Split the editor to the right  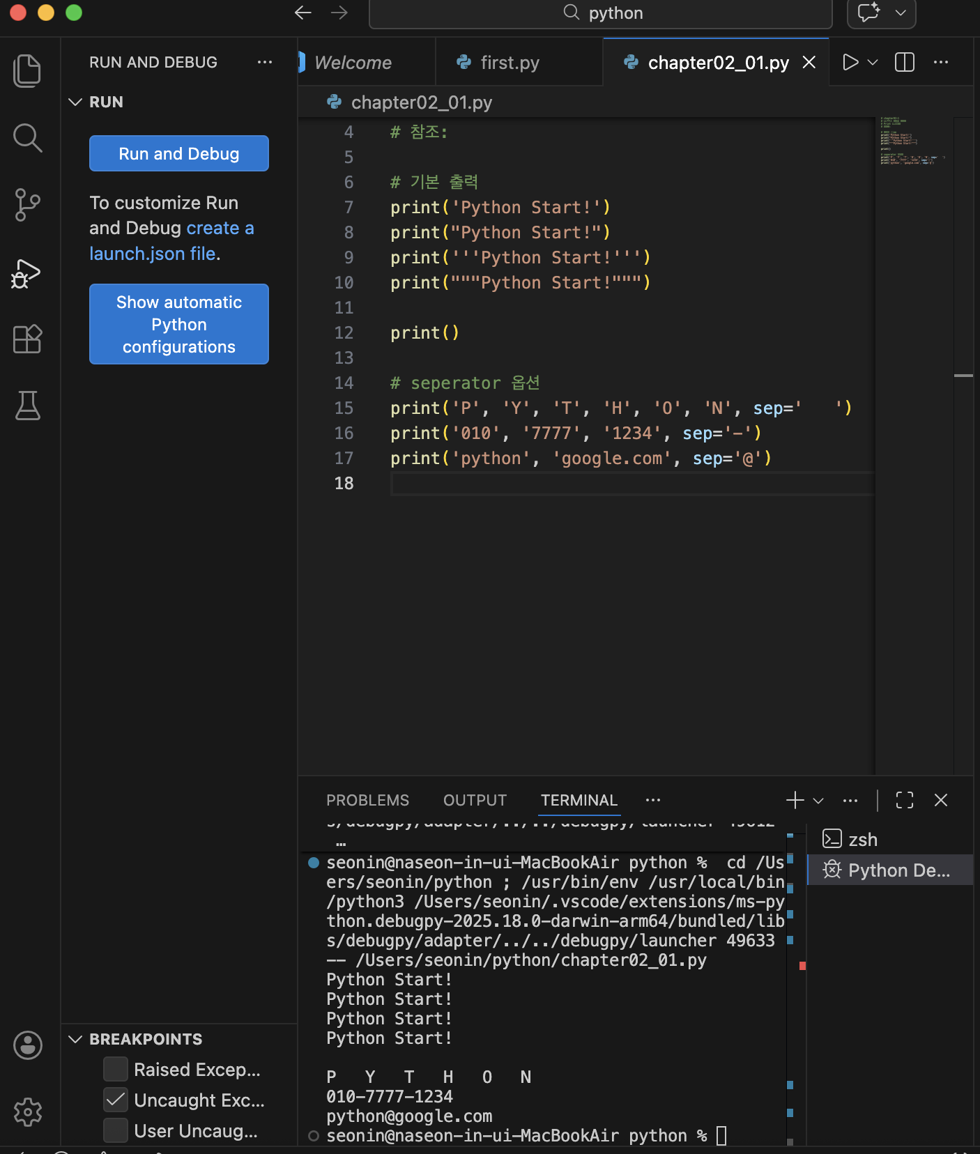[904, 63]
